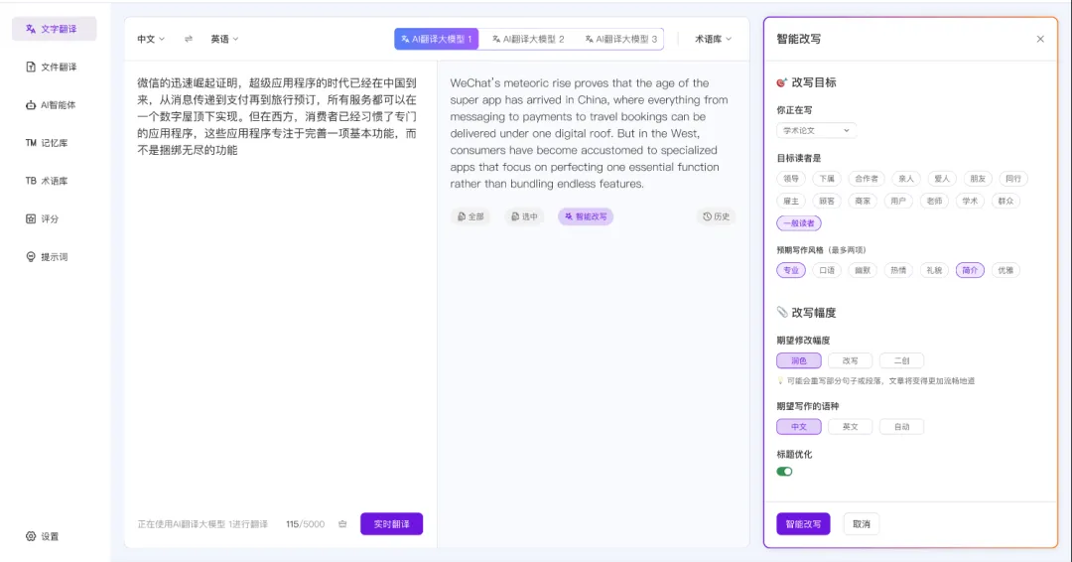Select 群众 as target reader
Image resolution: width=1072 pixels, height=562 pixels.
tap(1005, 201)
